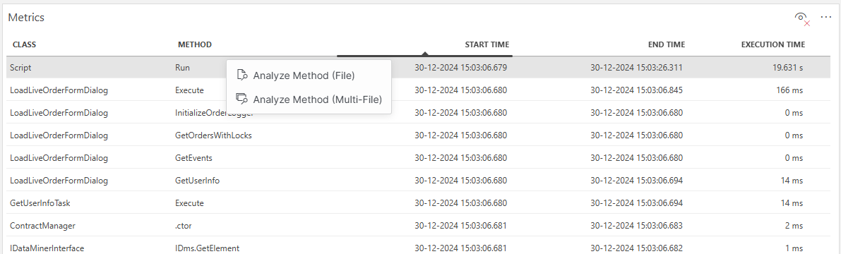Sort by the END TIME column header

click(667, 44)
